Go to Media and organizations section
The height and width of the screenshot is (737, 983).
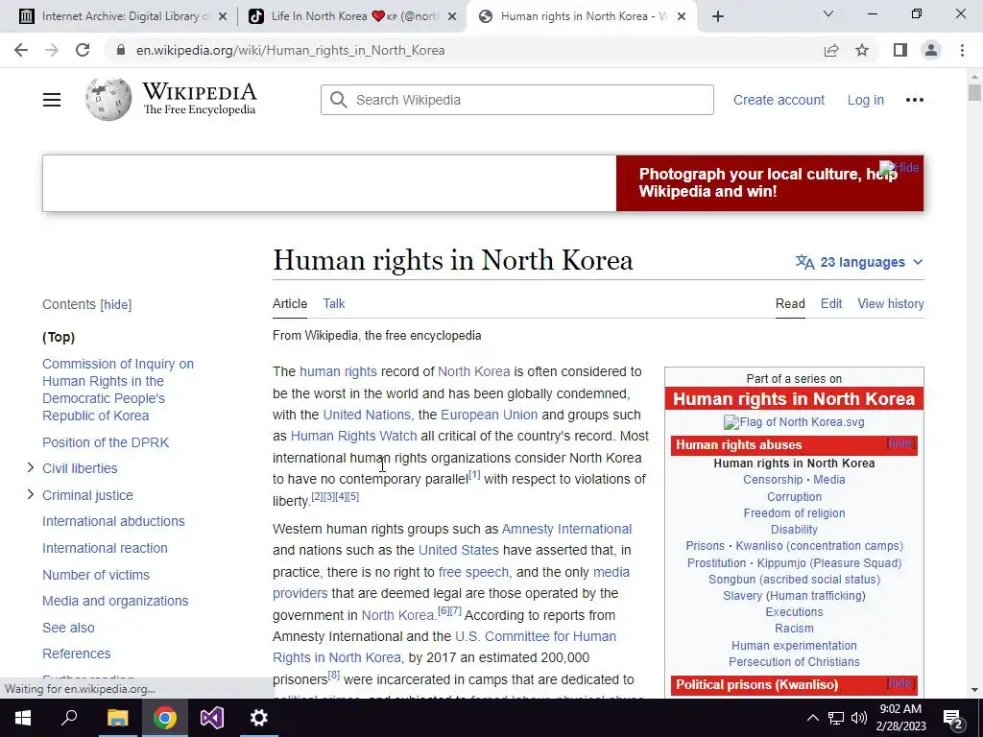(115, 601)
